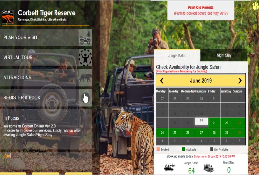The width and height of the screenshot is (259, 175).
Task: Click Check Availability for Jungle Safari heading
Action: [188, 67]
